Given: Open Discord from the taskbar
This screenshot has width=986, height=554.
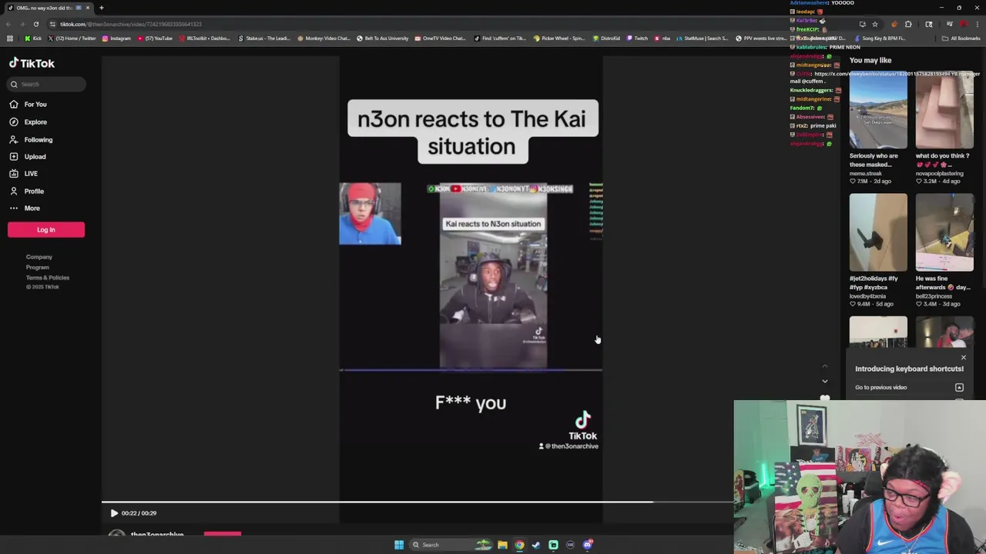Looking at the screenshot, I should tap(587, 545).
